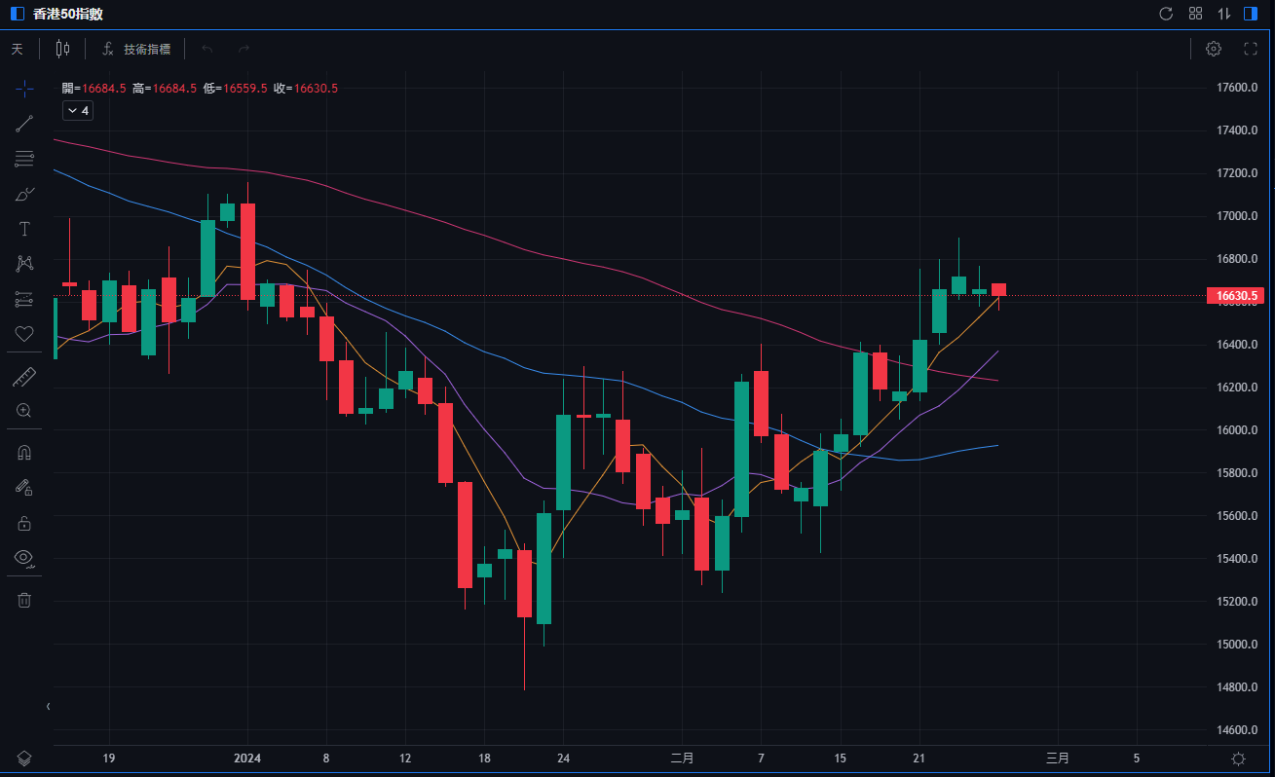The width and height of the screenshot is (1275, 777).
Task: Toggle the right side panel icon
Action: point(1251,14)
